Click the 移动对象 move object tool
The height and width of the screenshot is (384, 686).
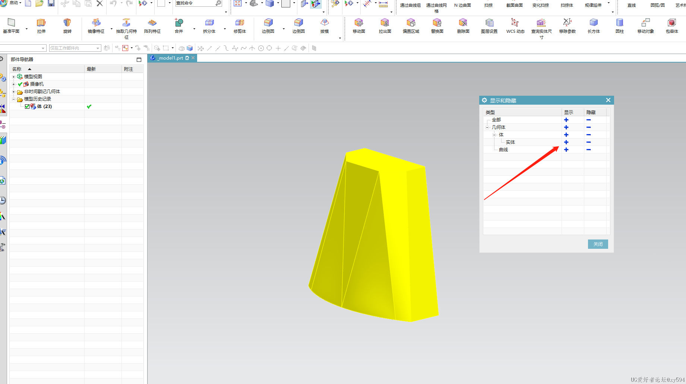tap(646, 26)
